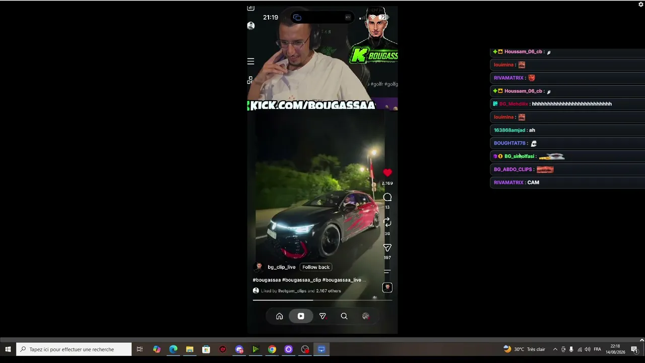Click the stats bars icon at the top
The image size is (645, 363).
pos(250,8)
